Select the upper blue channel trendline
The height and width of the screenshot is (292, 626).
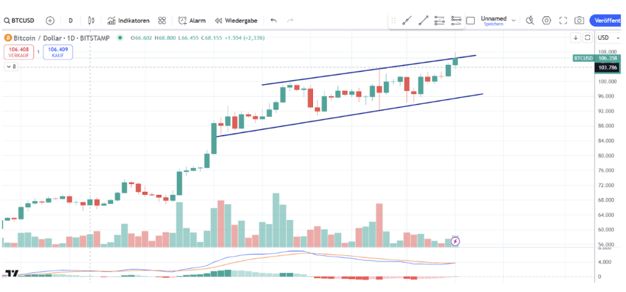[369, 70]
